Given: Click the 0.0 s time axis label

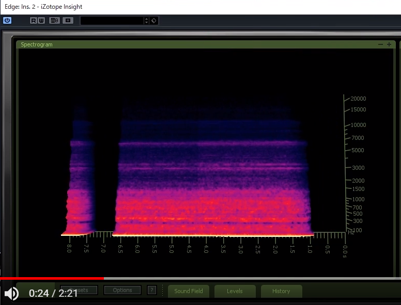Looking at the screenshot, I should [345, 252].
